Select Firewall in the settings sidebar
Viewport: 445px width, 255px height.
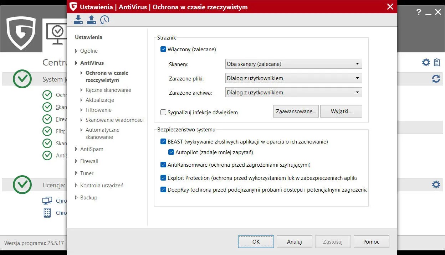click(89, 161)
